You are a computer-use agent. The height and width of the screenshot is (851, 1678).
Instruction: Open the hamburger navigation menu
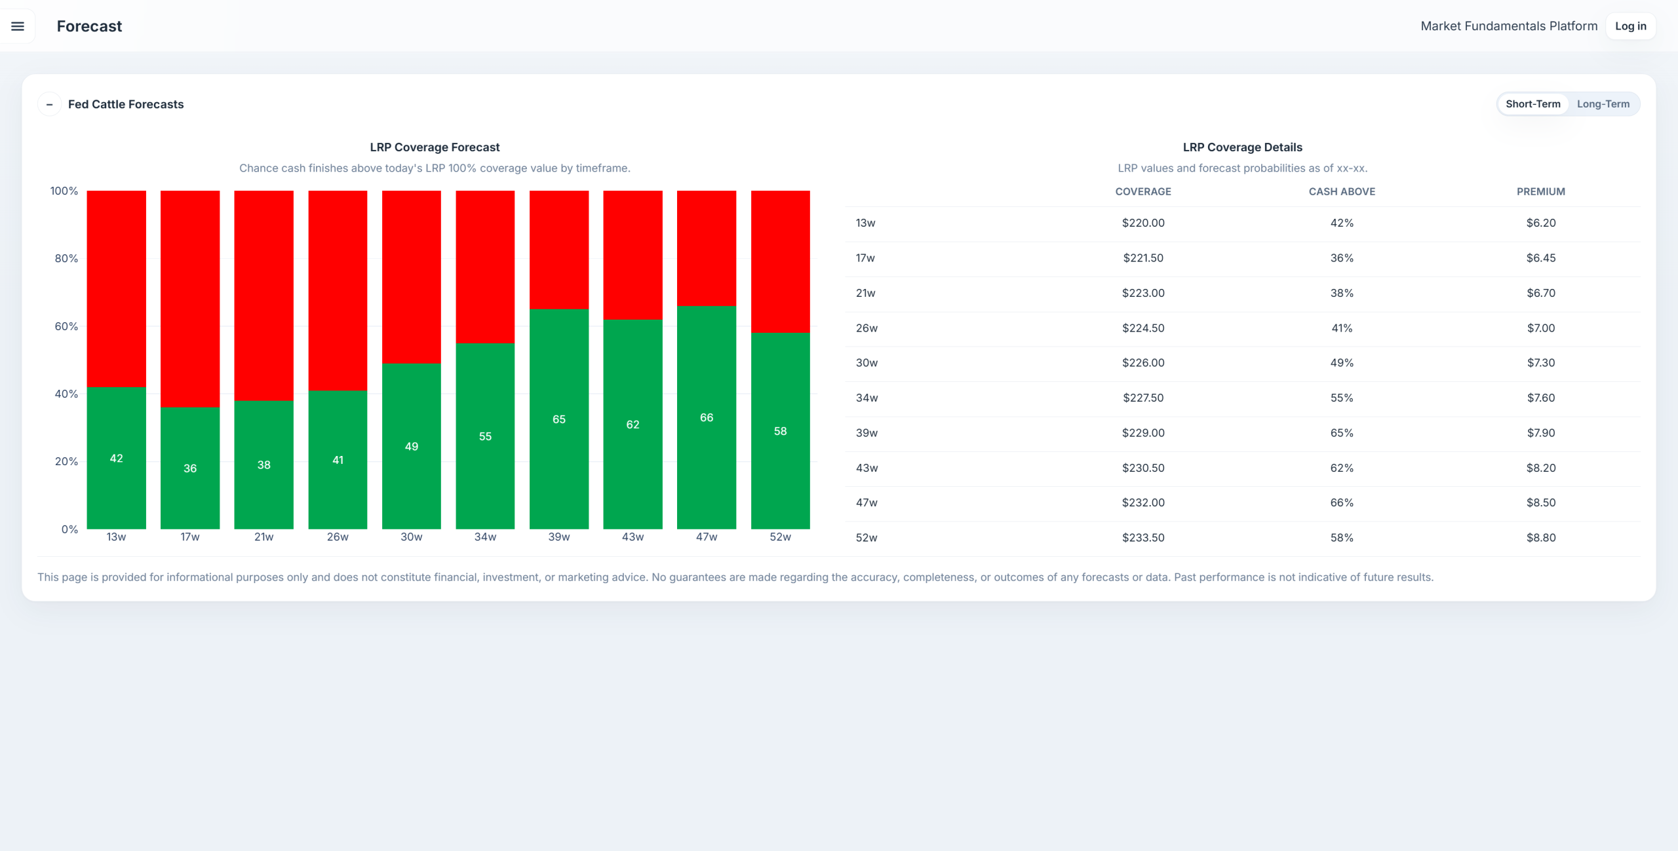click(18, 26)
